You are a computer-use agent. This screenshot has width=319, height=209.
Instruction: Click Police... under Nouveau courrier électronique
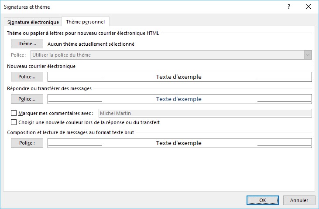(27, 77)
